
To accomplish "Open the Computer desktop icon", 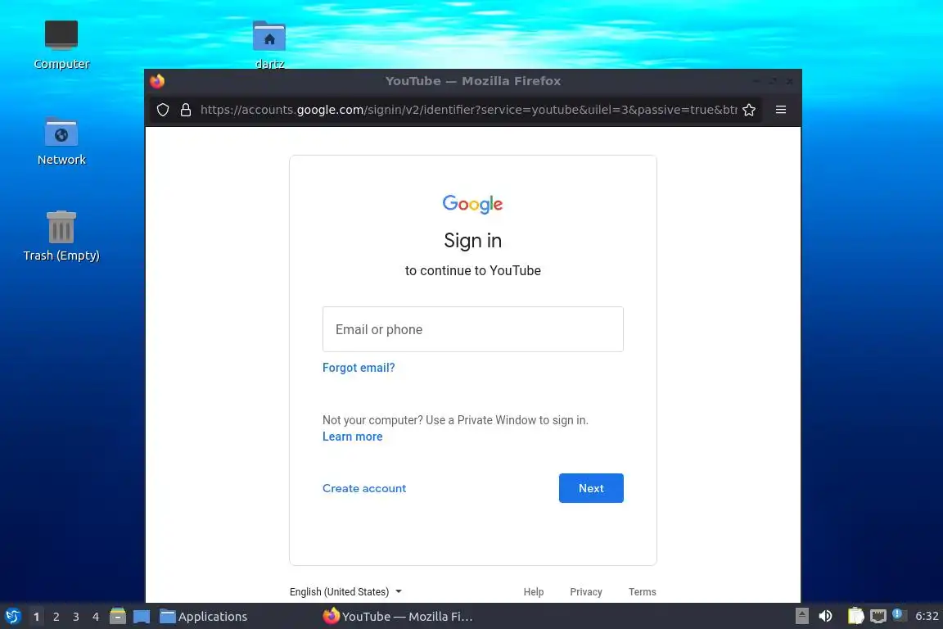I will (61, 45).
